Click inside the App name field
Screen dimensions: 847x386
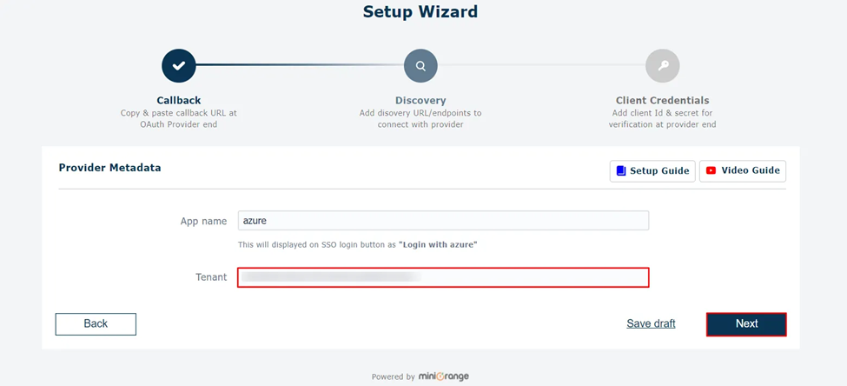click(x=443, y=221)
